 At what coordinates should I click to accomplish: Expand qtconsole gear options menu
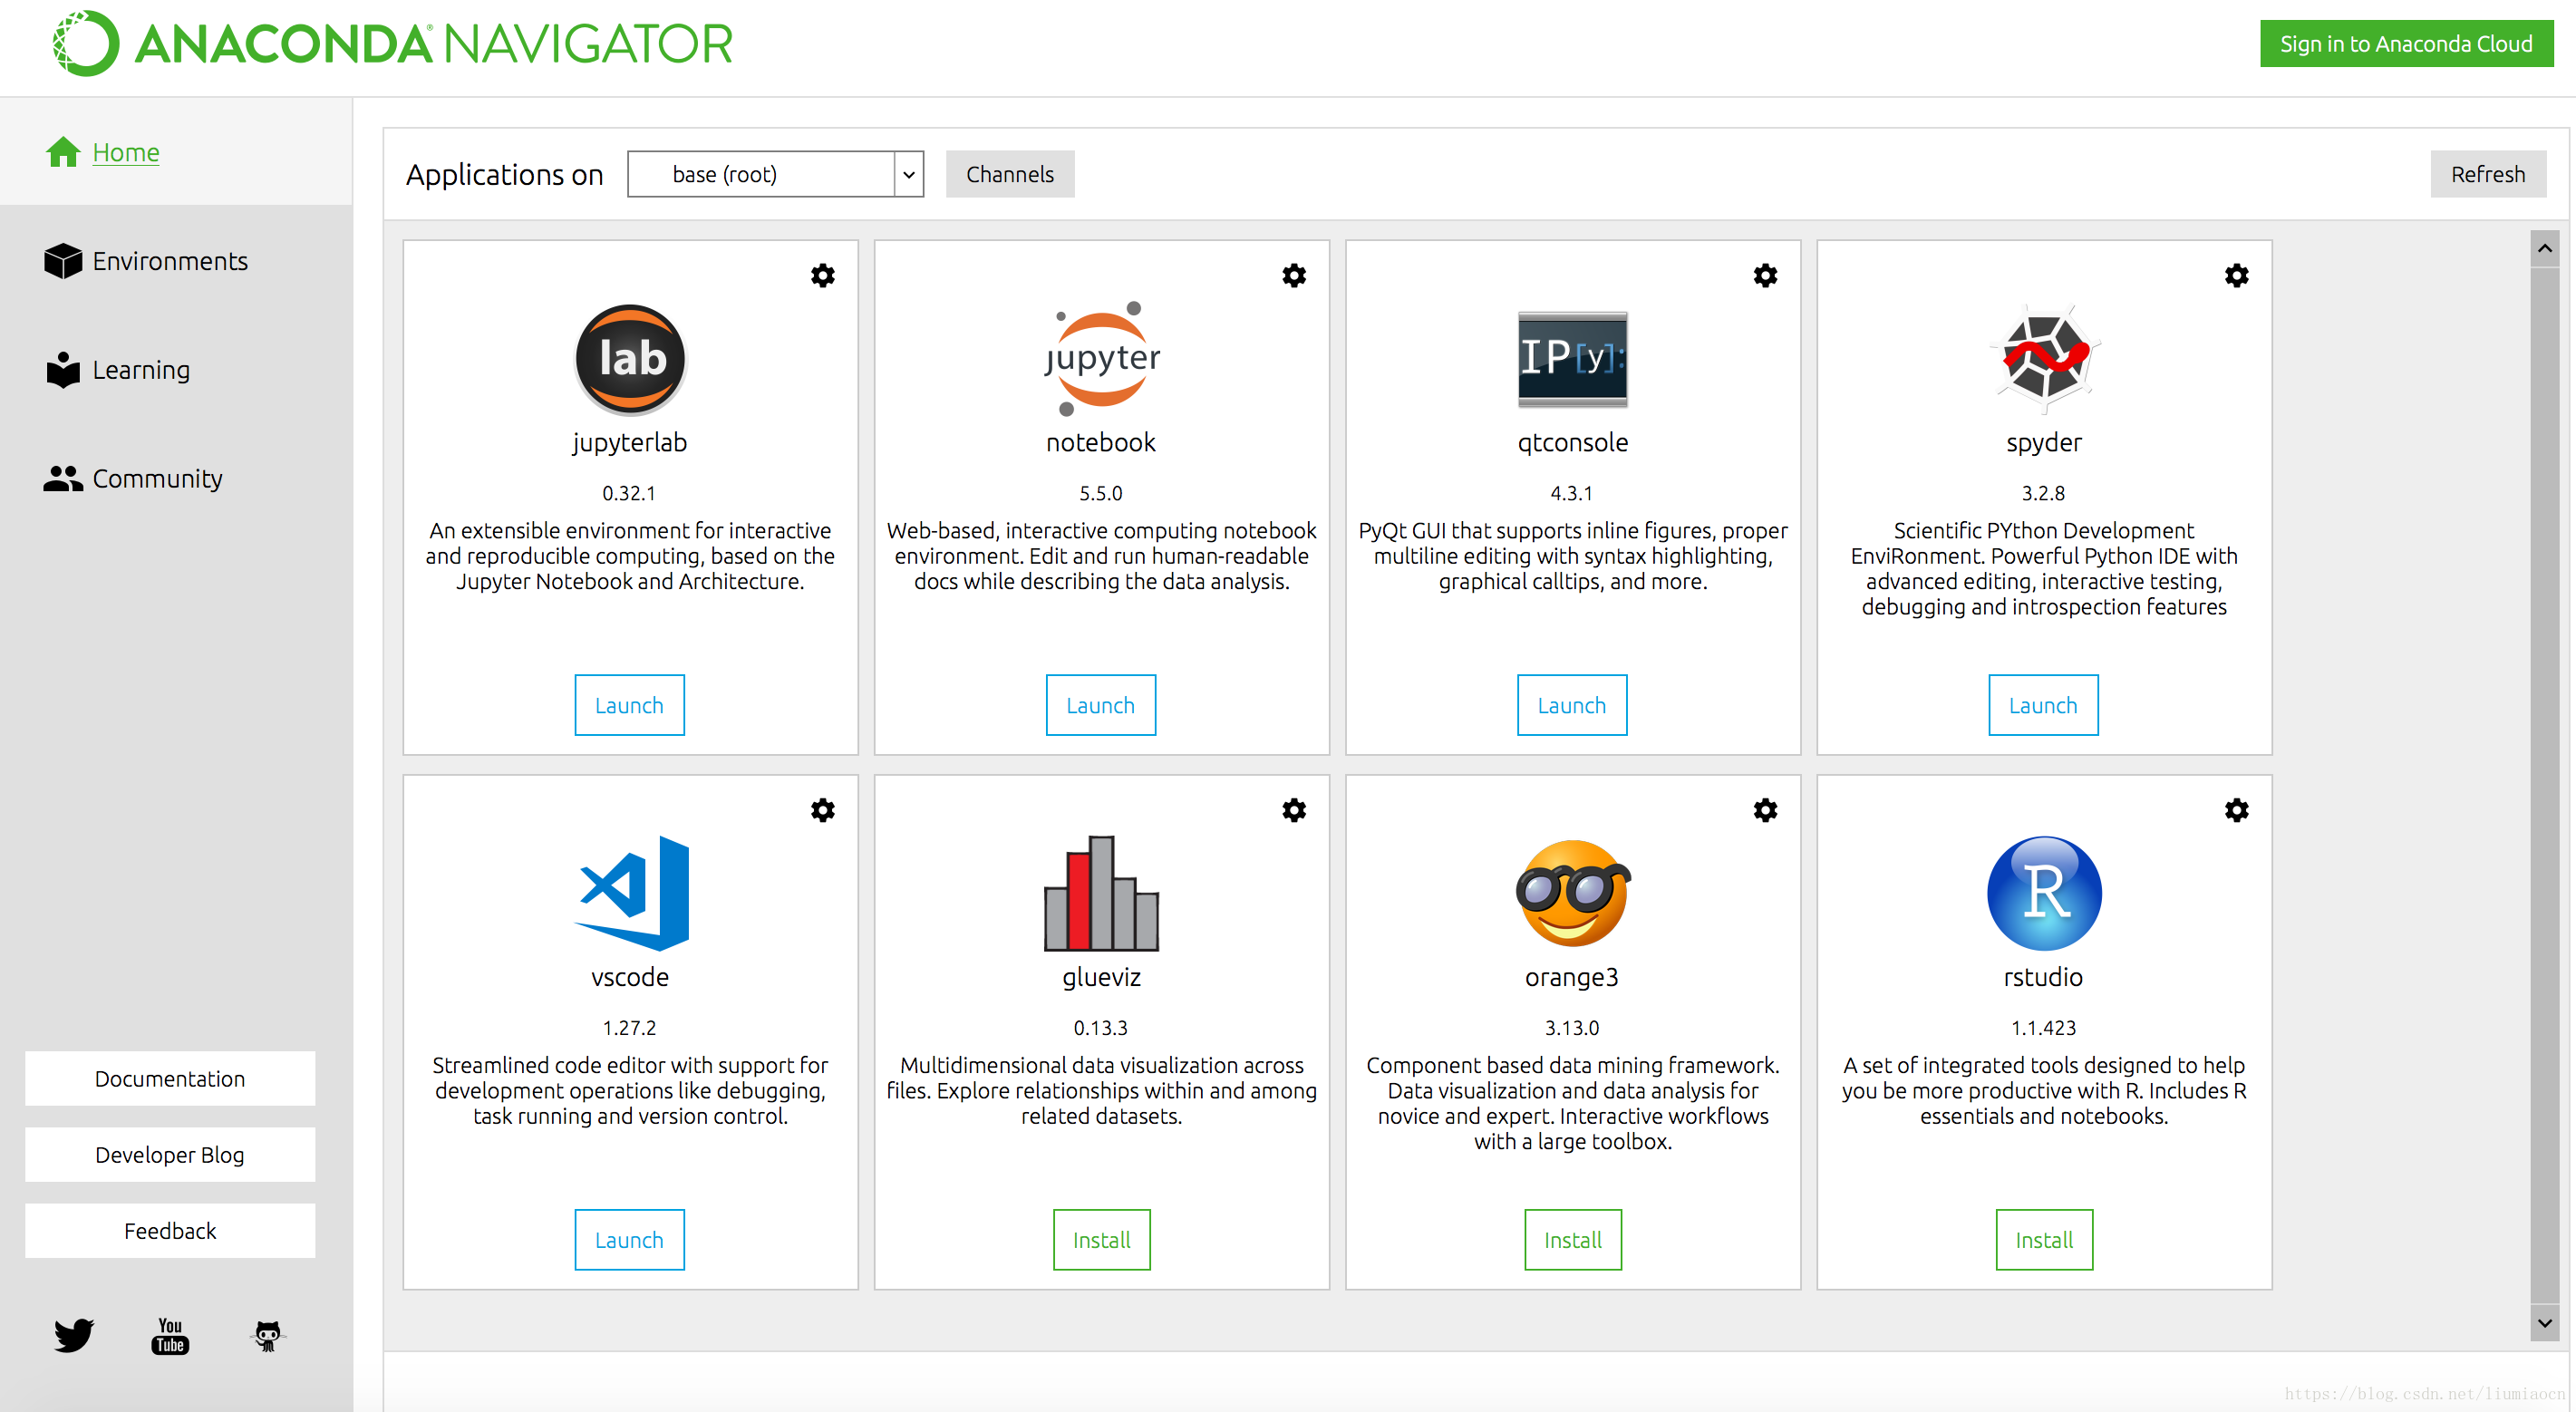[1765, 275]
